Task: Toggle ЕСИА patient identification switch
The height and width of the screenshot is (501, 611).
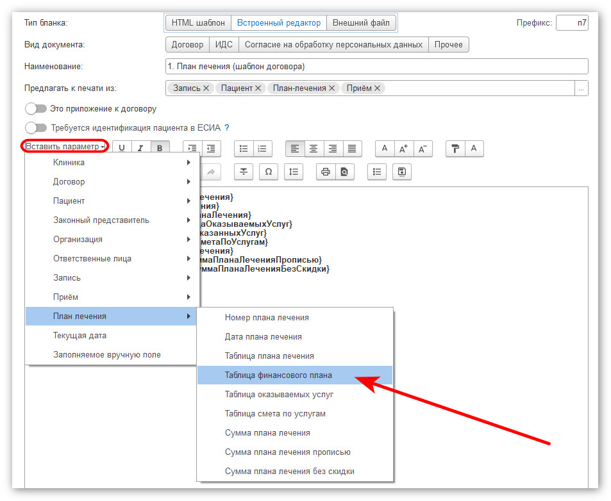Action: point(35,127)
